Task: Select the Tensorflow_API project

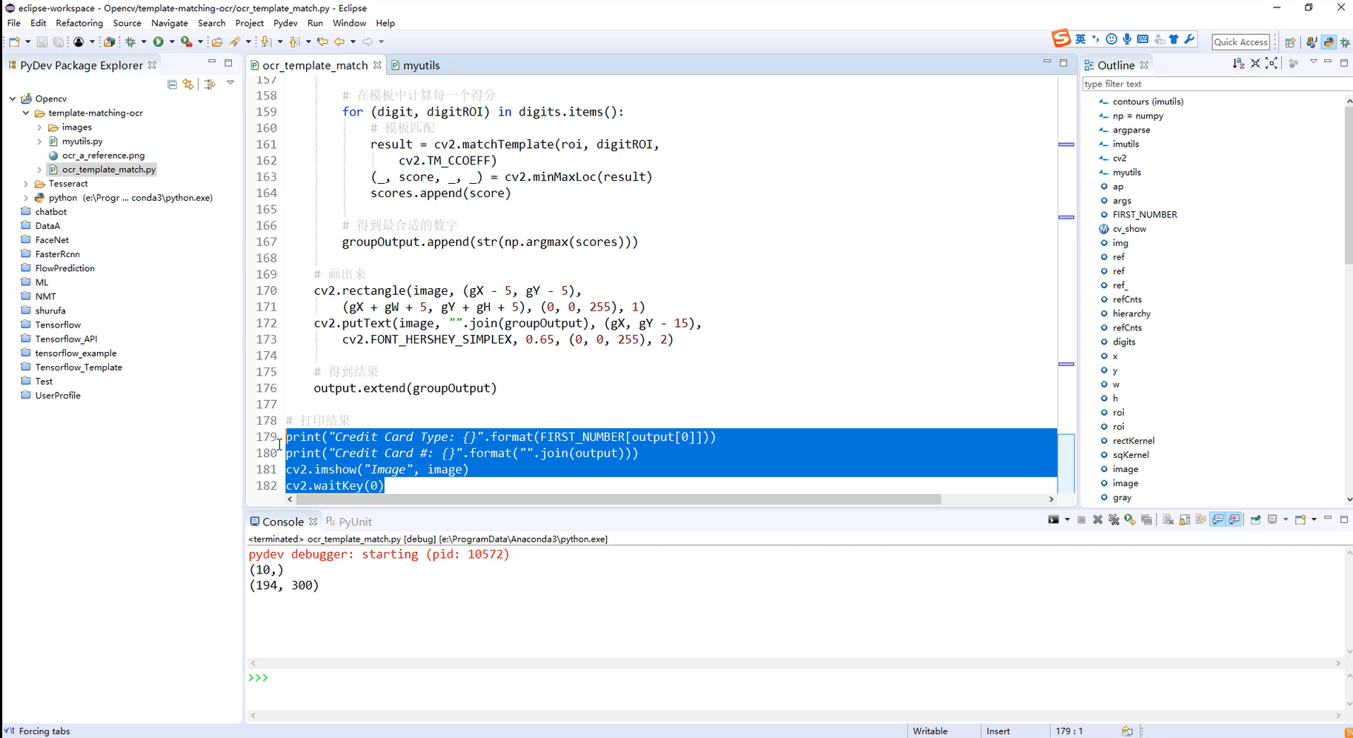Action: coord(66,339)
